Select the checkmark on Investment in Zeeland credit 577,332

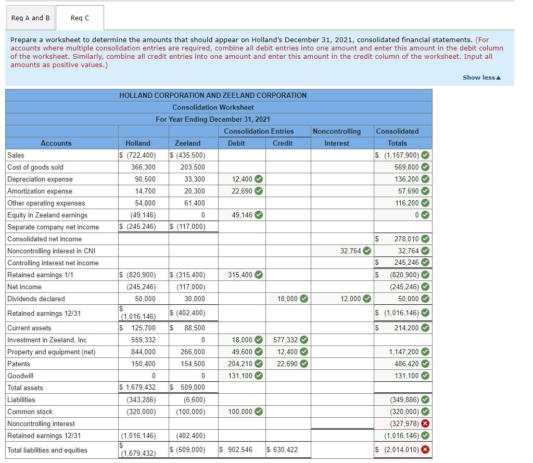tap(303, 340)
